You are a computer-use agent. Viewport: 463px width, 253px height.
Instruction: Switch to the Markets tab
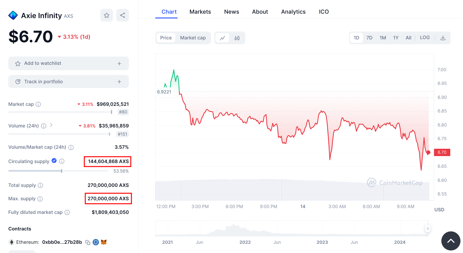click(200, 11)
